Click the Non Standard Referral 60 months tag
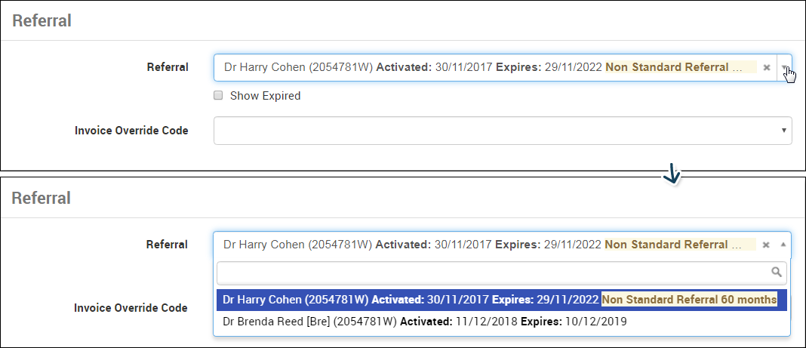Viewport: 806px width, 348px height. [689, 299]
